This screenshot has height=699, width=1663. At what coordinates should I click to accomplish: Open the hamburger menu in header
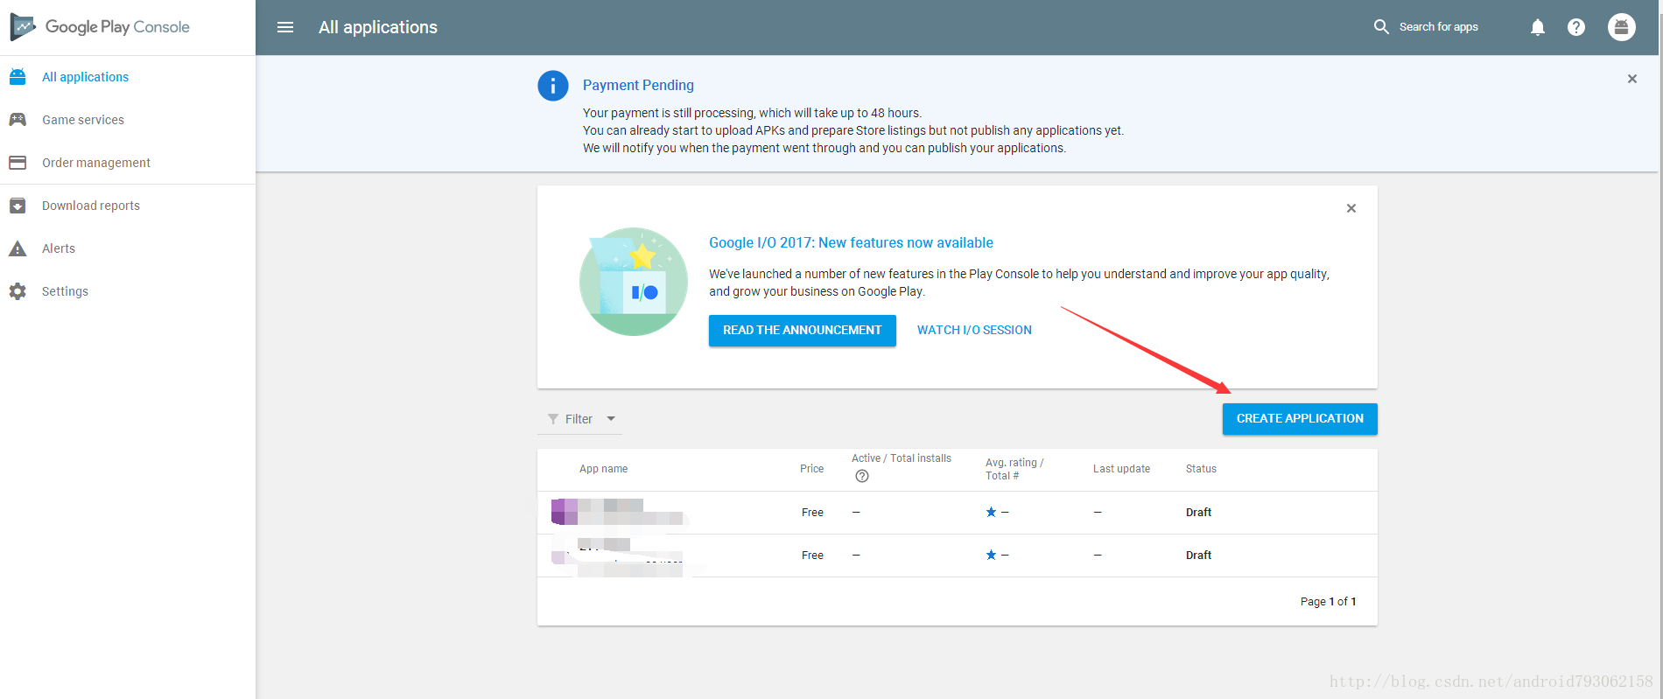point(285,27)
